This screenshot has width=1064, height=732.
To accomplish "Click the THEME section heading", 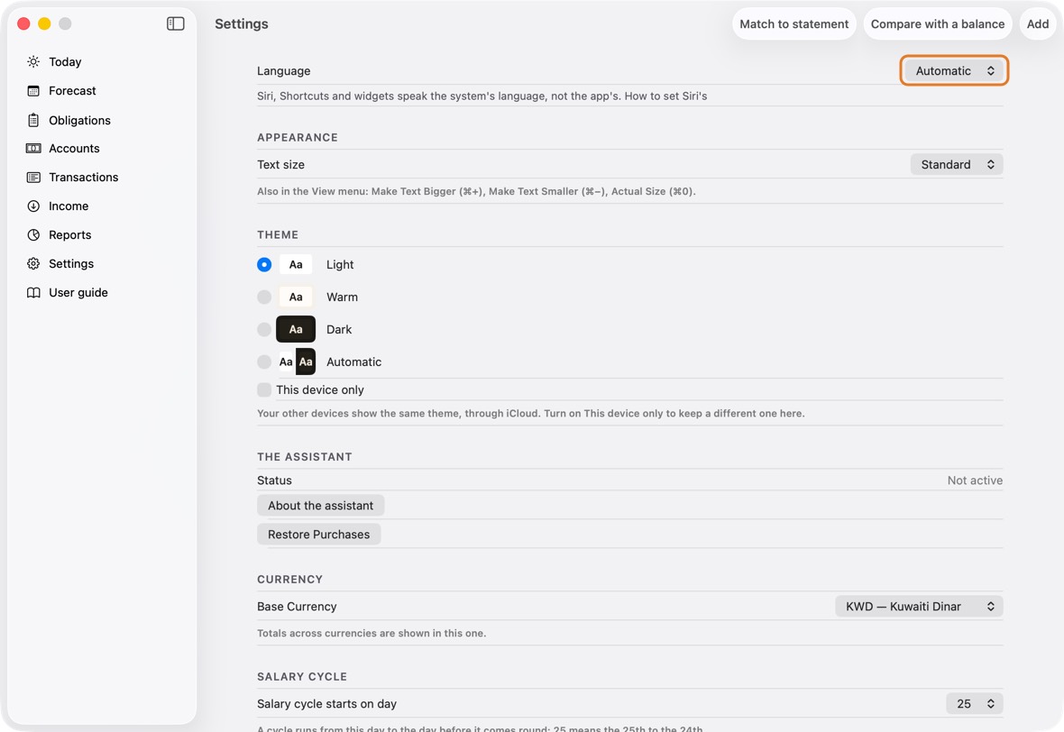I will point(278,234).
